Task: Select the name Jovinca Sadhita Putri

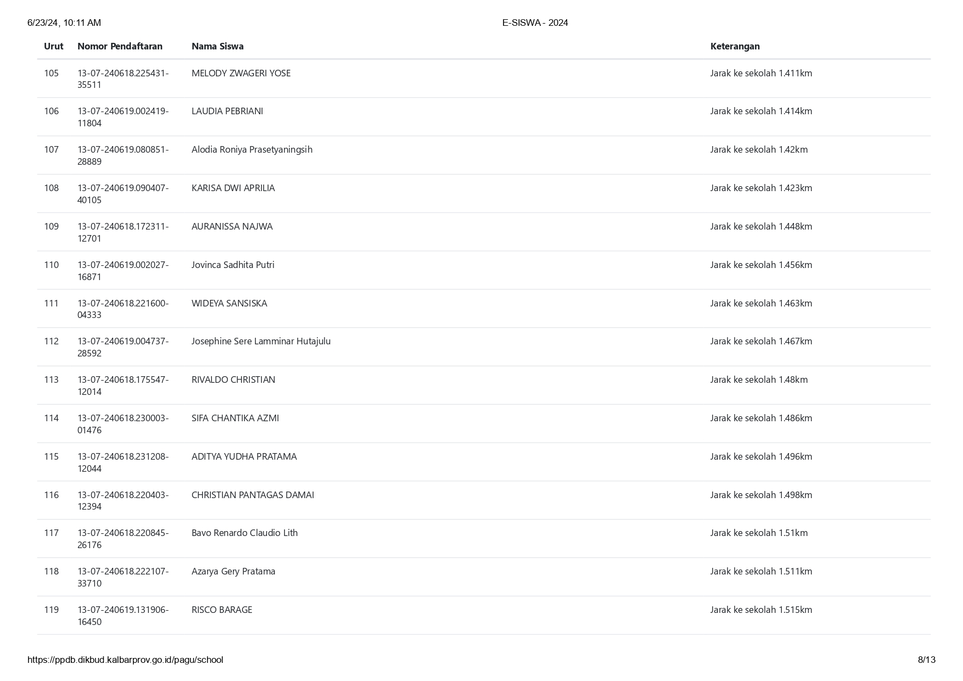Action: click(233, 265)
